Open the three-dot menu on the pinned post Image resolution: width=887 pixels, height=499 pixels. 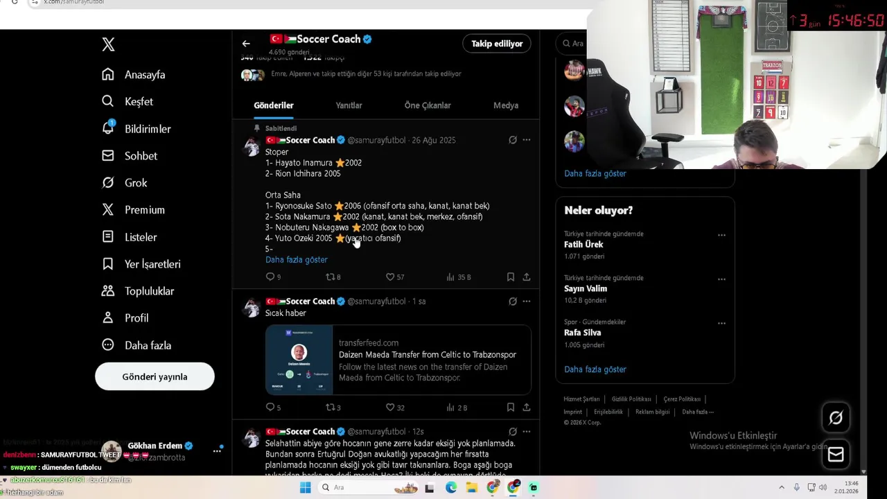527,140
